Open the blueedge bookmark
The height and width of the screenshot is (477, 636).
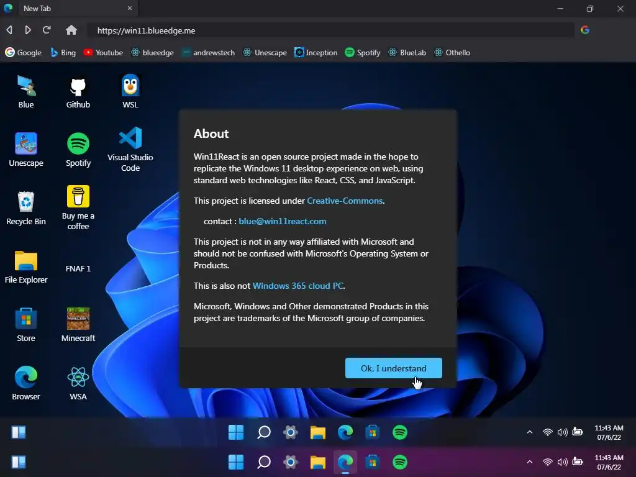pos(152,53)
